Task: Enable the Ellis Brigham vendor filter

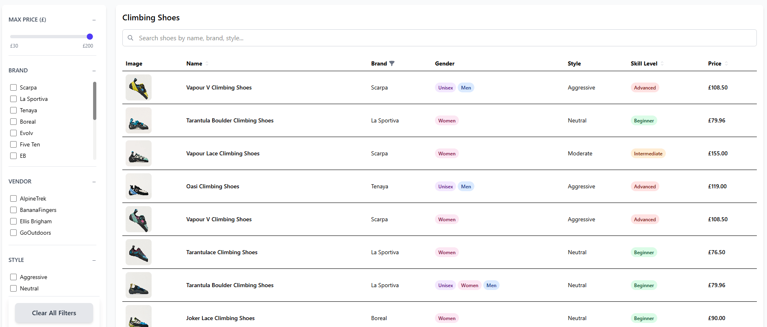Action: pos(13,221)
